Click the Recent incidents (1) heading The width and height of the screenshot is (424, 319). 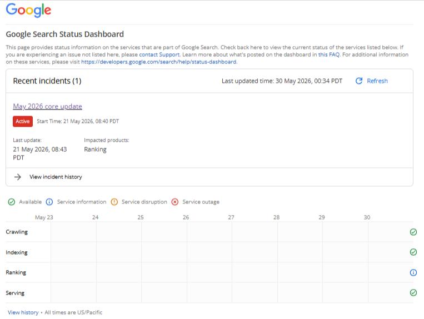pyautogui.click(x=47, y=81)
